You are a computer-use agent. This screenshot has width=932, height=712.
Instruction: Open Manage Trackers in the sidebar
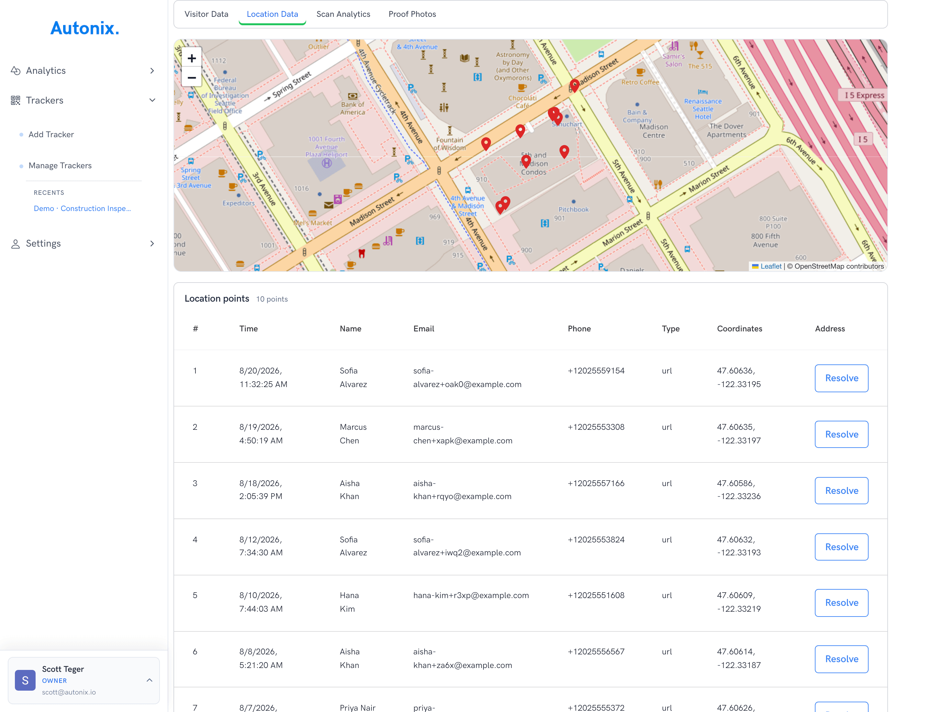coord(60,166)
